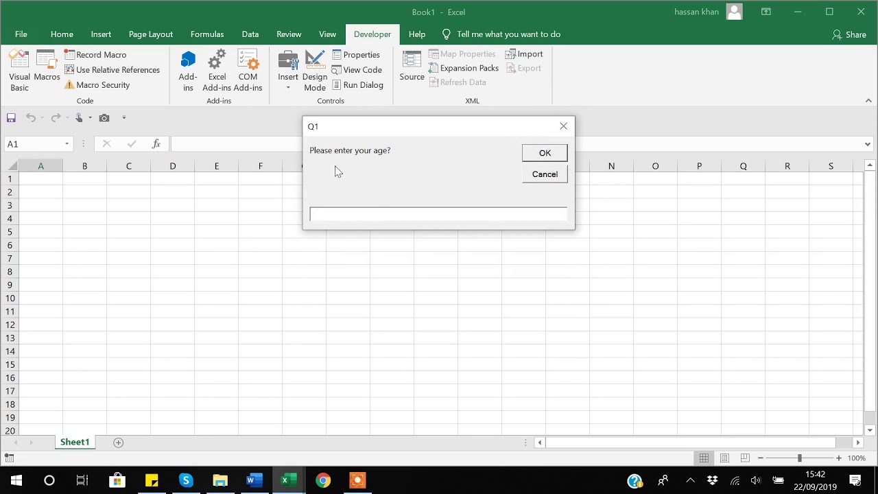
Task: Select row 5 header
Action: tap(10, 232)
